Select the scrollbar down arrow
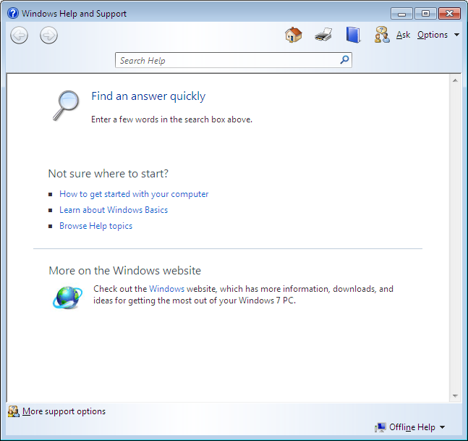 click(x=455, y=396)
